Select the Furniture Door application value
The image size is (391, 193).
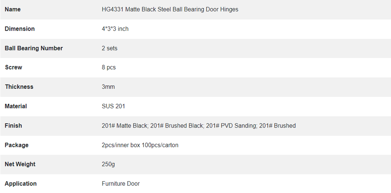120,184
